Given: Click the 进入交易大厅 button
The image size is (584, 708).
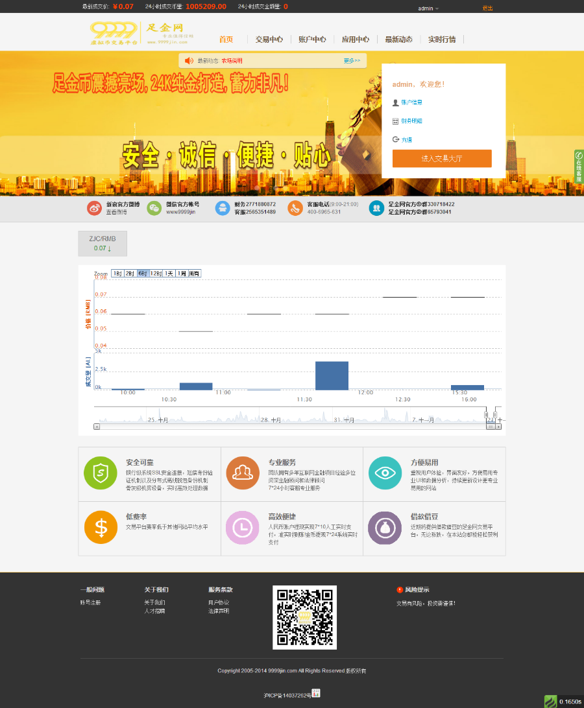Looking at the screenshot, I should point(442,158).
